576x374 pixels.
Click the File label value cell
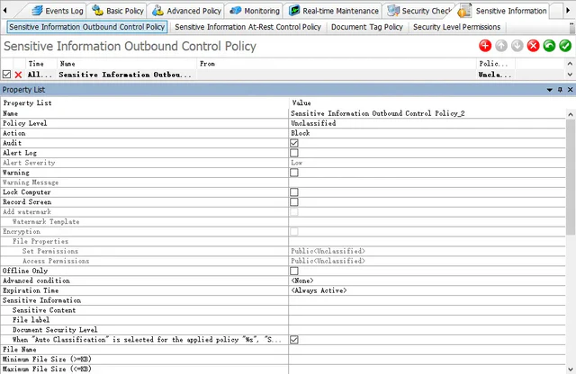click(x=427, y=320)
